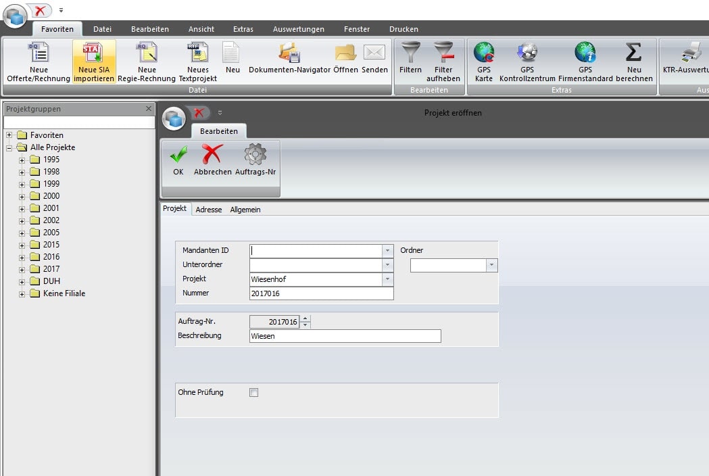Expand the DUH folder node
The image size is (709, 476).
[22, 282]
